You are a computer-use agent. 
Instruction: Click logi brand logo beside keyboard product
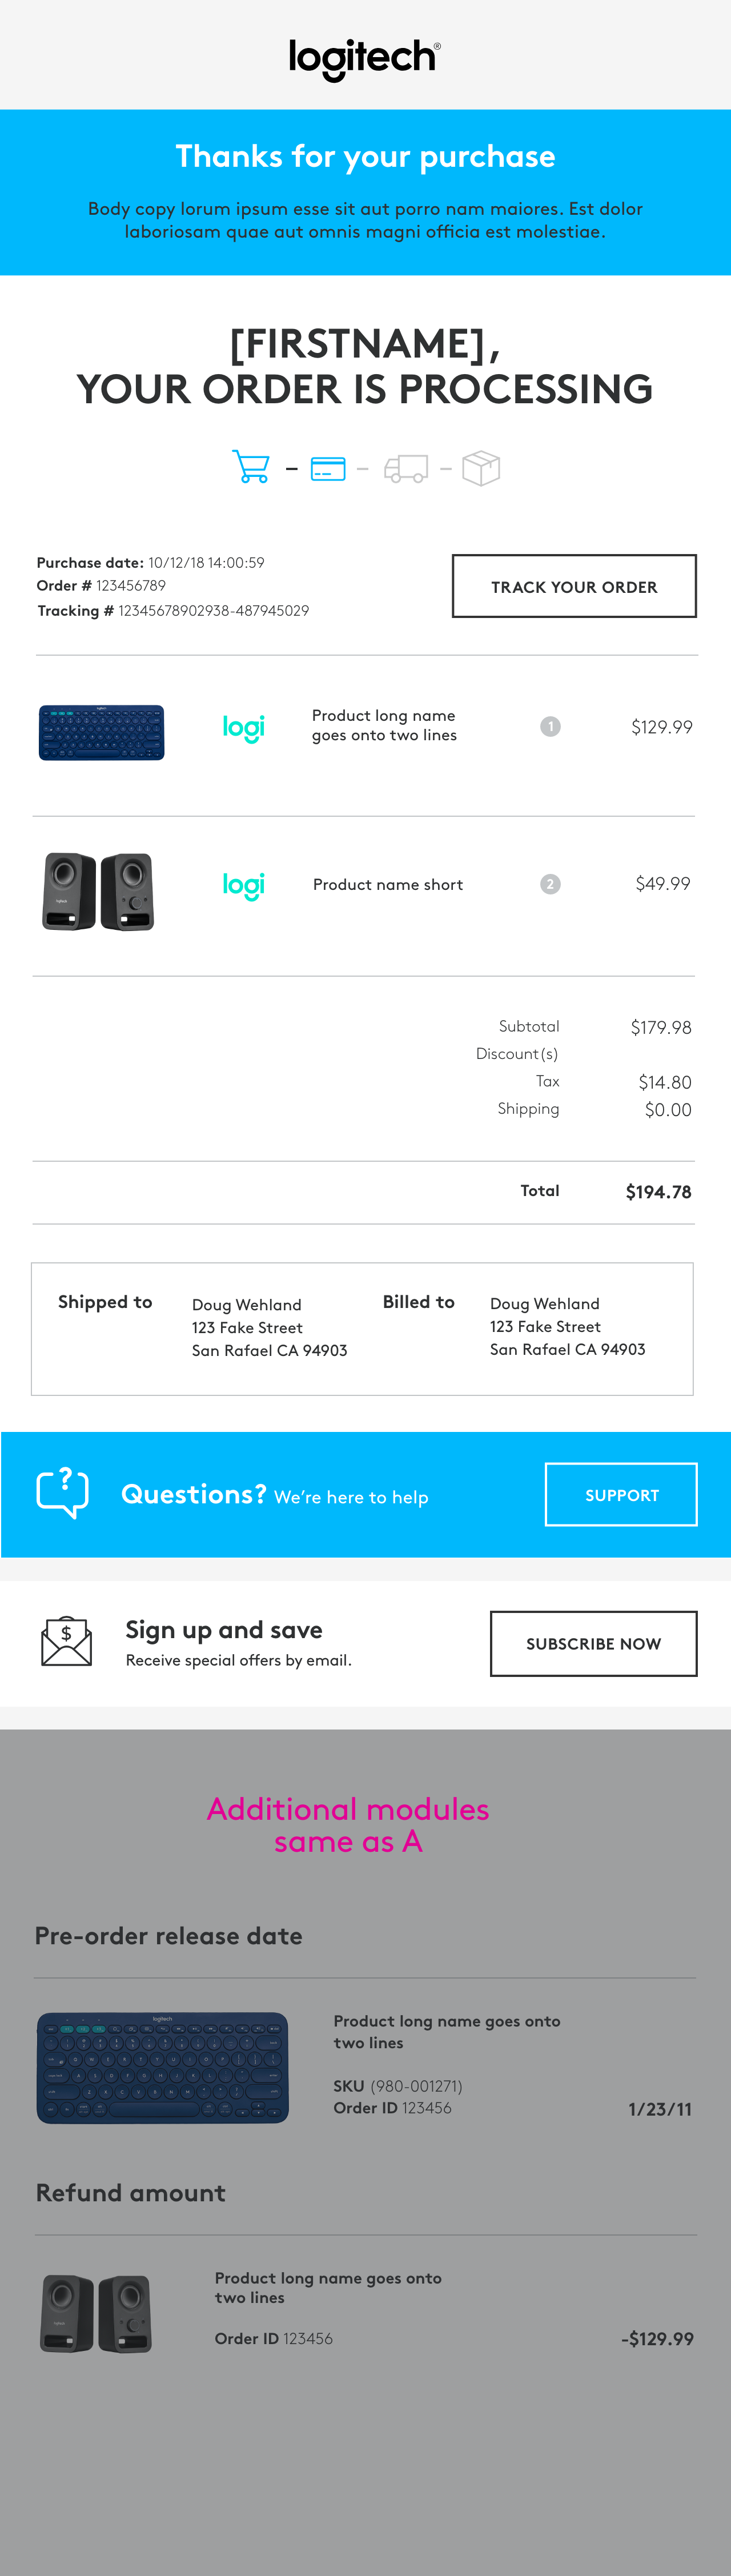tap(243, 727)
